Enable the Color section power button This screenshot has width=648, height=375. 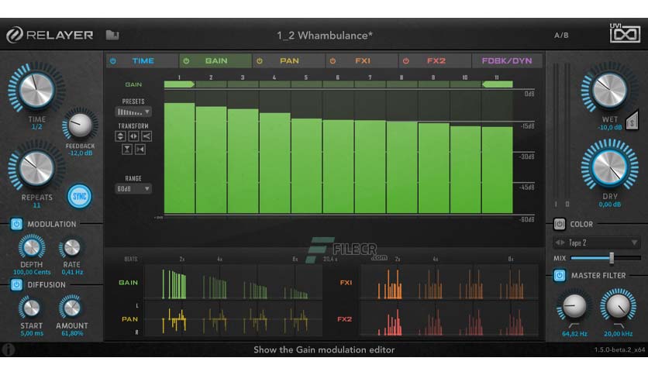click(559, 224)
